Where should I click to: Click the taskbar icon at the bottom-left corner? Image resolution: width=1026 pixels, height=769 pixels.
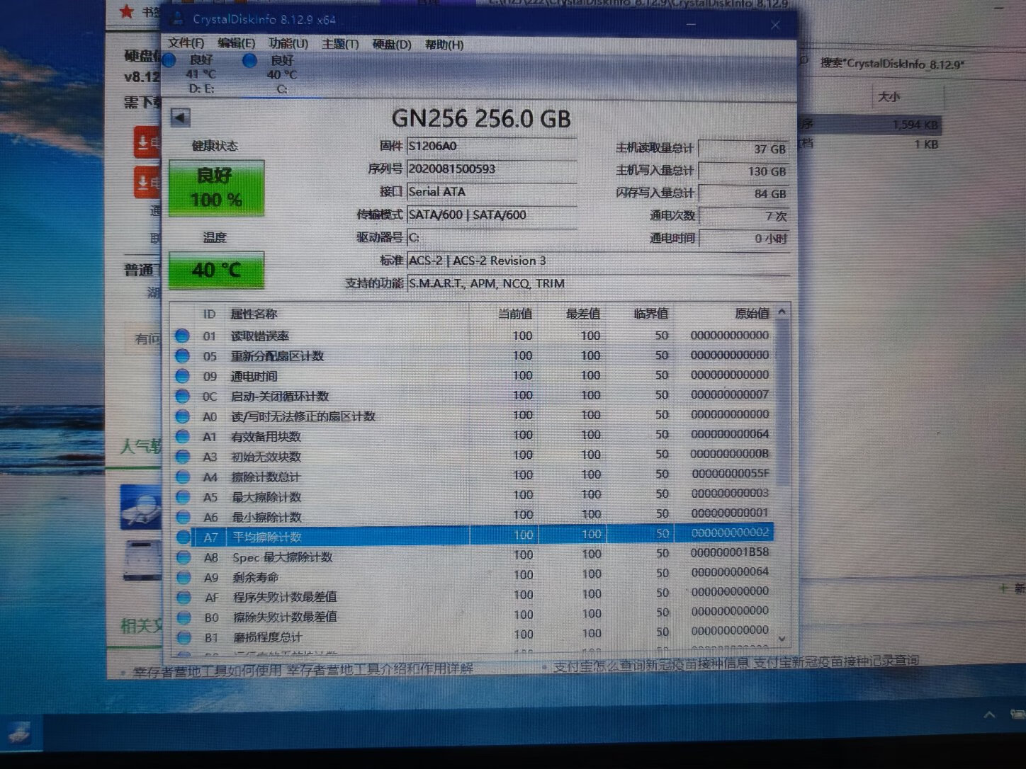pyautogui.click(x=19, y=732)
